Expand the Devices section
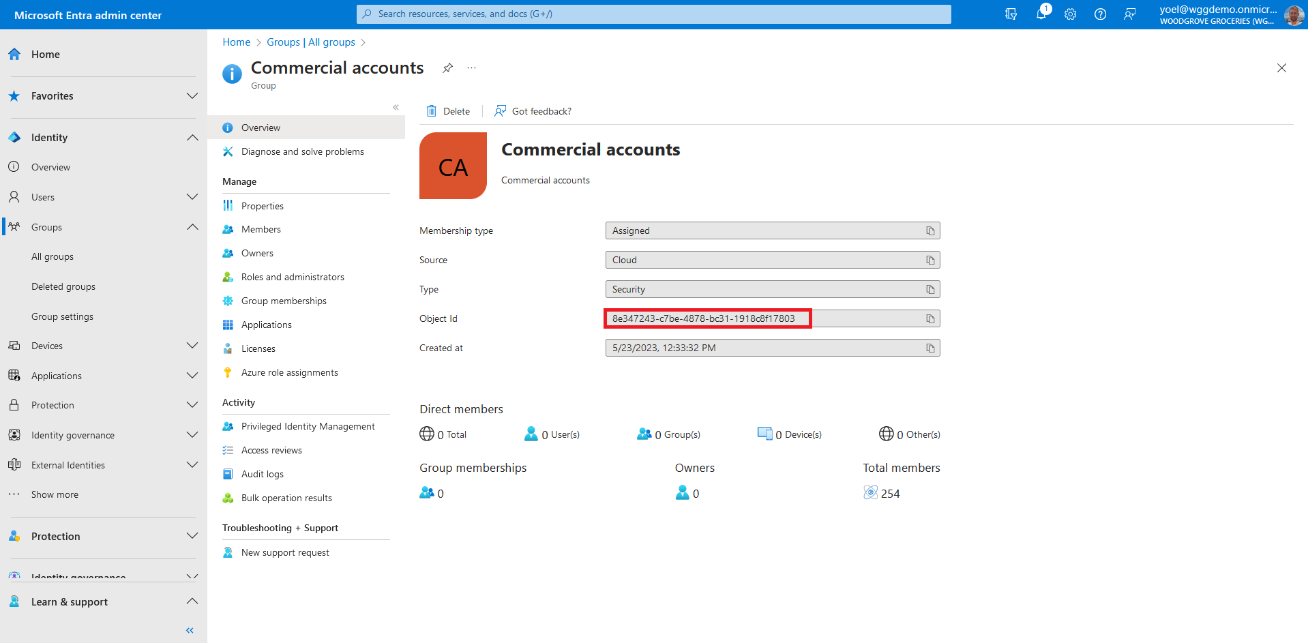This screenshot has width=1308, height=643. click(x=192, y=346)
